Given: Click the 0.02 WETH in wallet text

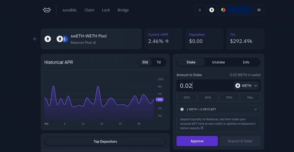Looking at the screenshot, I should click(x=245, y=75).
